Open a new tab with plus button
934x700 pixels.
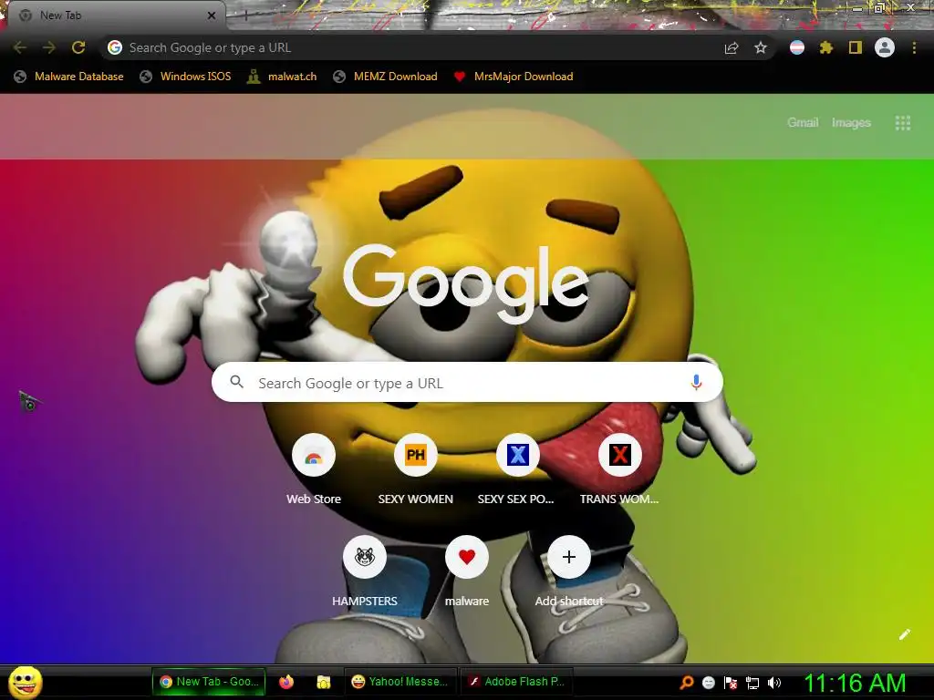click(x=245, y=16)
